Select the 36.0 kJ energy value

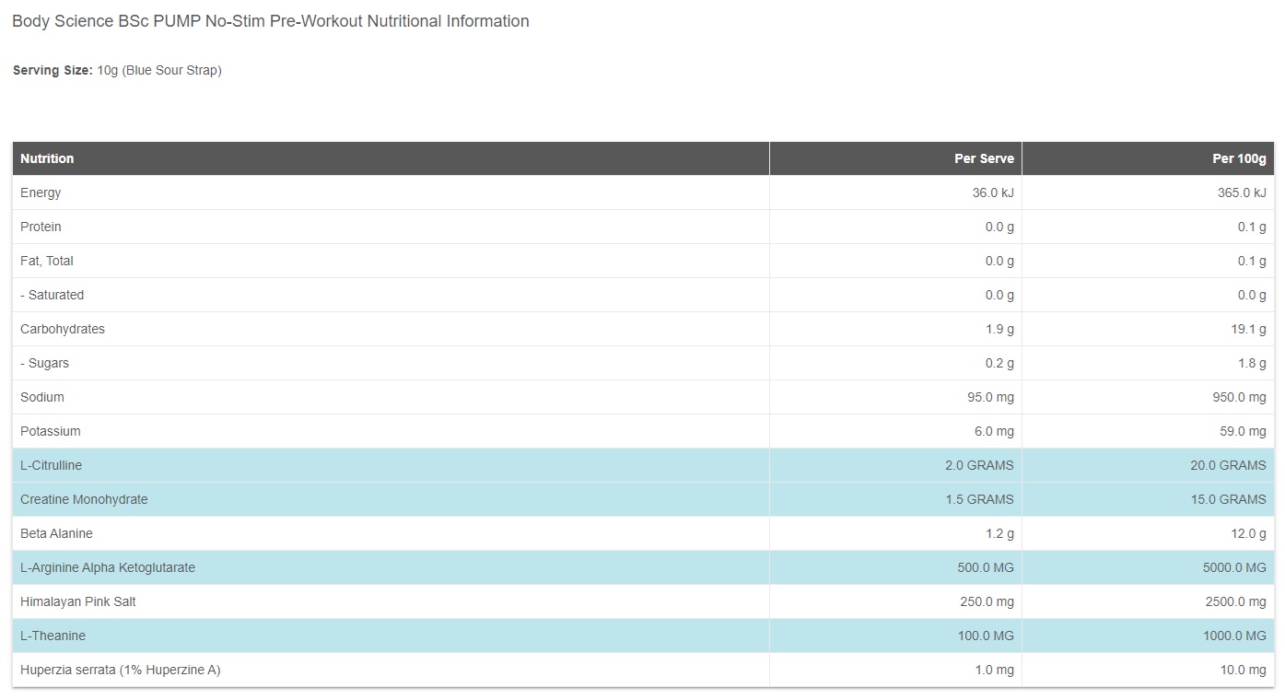[x=993, y=192]
